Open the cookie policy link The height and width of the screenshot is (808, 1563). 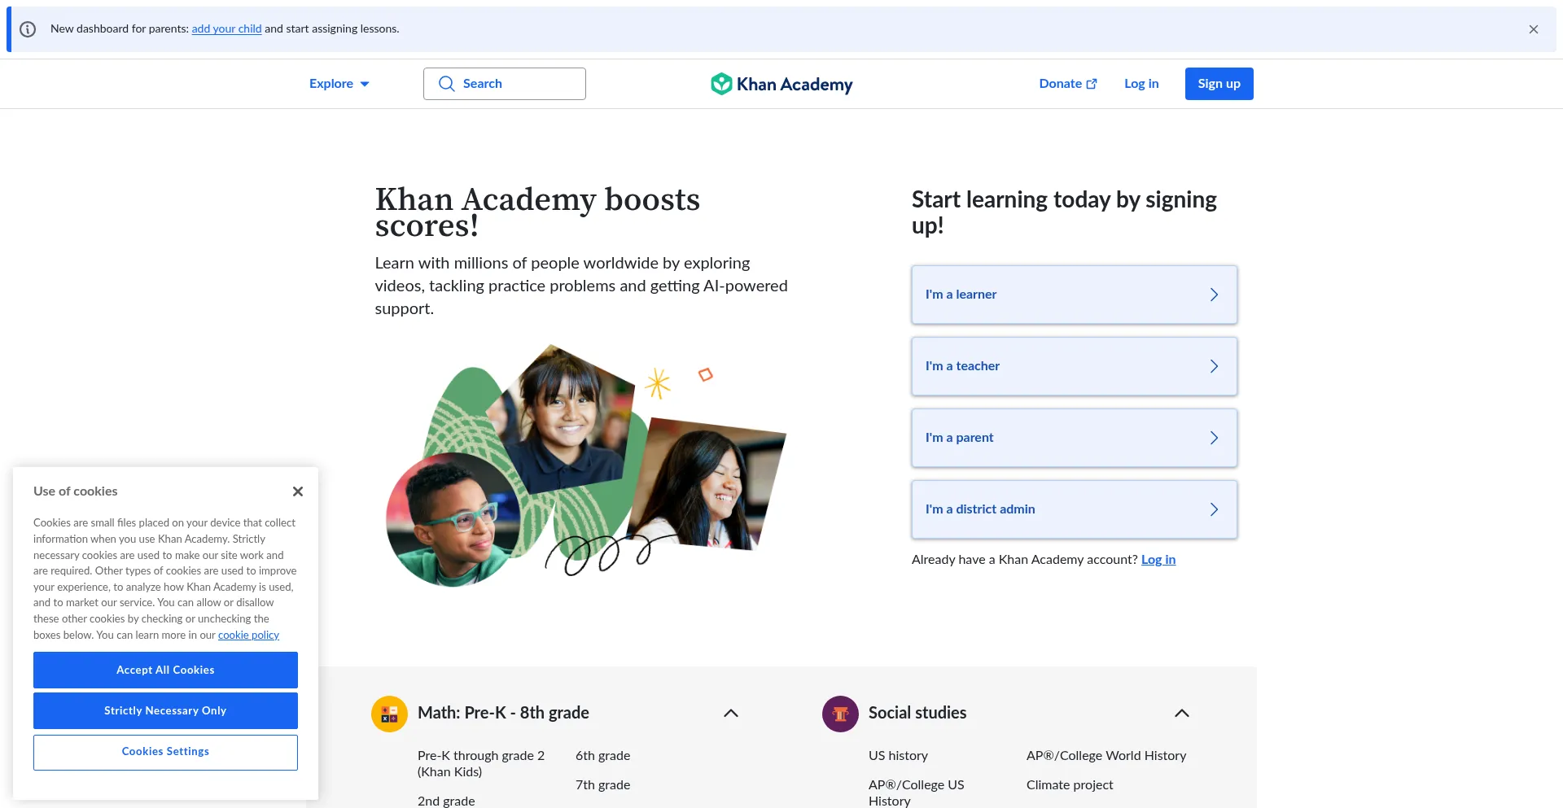(x=248, y=635)
